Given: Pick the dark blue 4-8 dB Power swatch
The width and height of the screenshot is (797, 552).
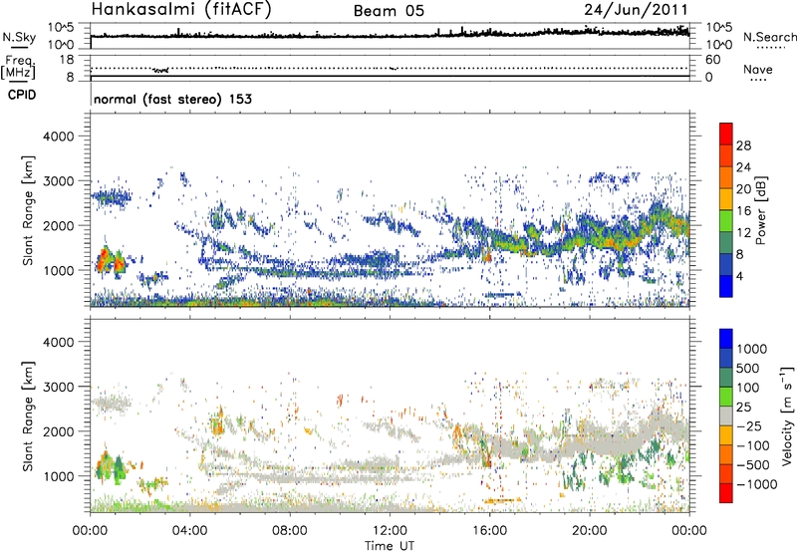Looking at the screenshot, I should pyautogui.click(x=726, y=264).
